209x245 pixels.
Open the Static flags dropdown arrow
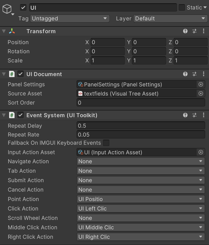click(205, 8)
